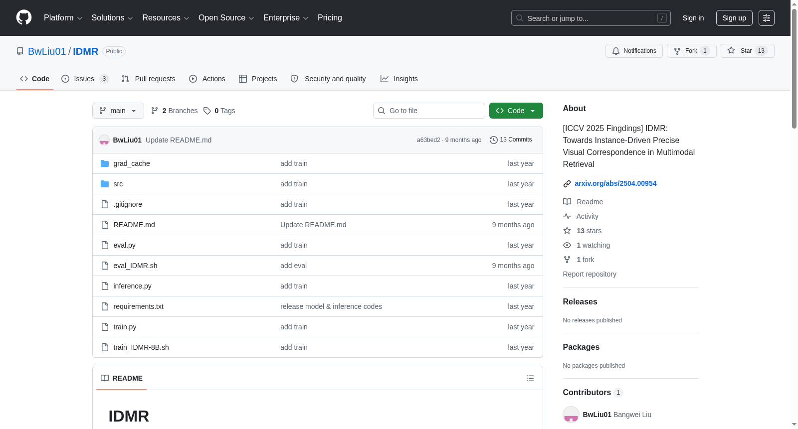Viewport: 798px width, 429px height.
Task: Click the Sign in link
Action: click(693, 18)
